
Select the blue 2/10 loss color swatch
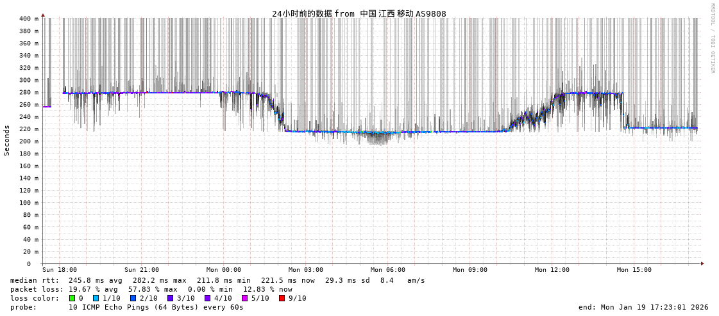point(133,298)
